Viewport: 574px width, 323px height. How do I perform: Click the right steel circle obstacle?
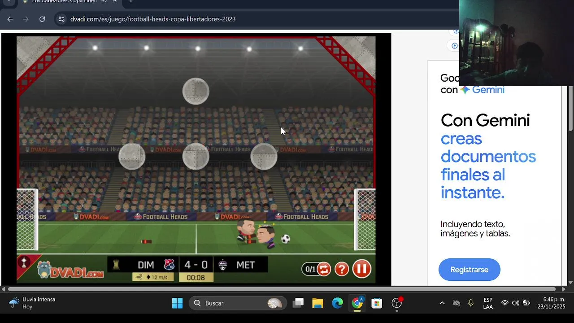(264, 157)
